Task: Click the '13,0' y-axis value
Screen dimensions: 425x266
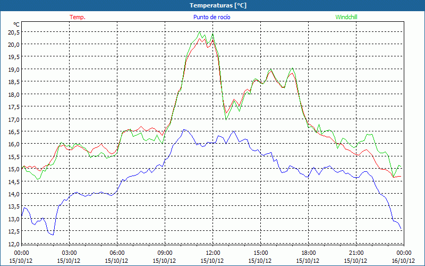Action: 14,219
